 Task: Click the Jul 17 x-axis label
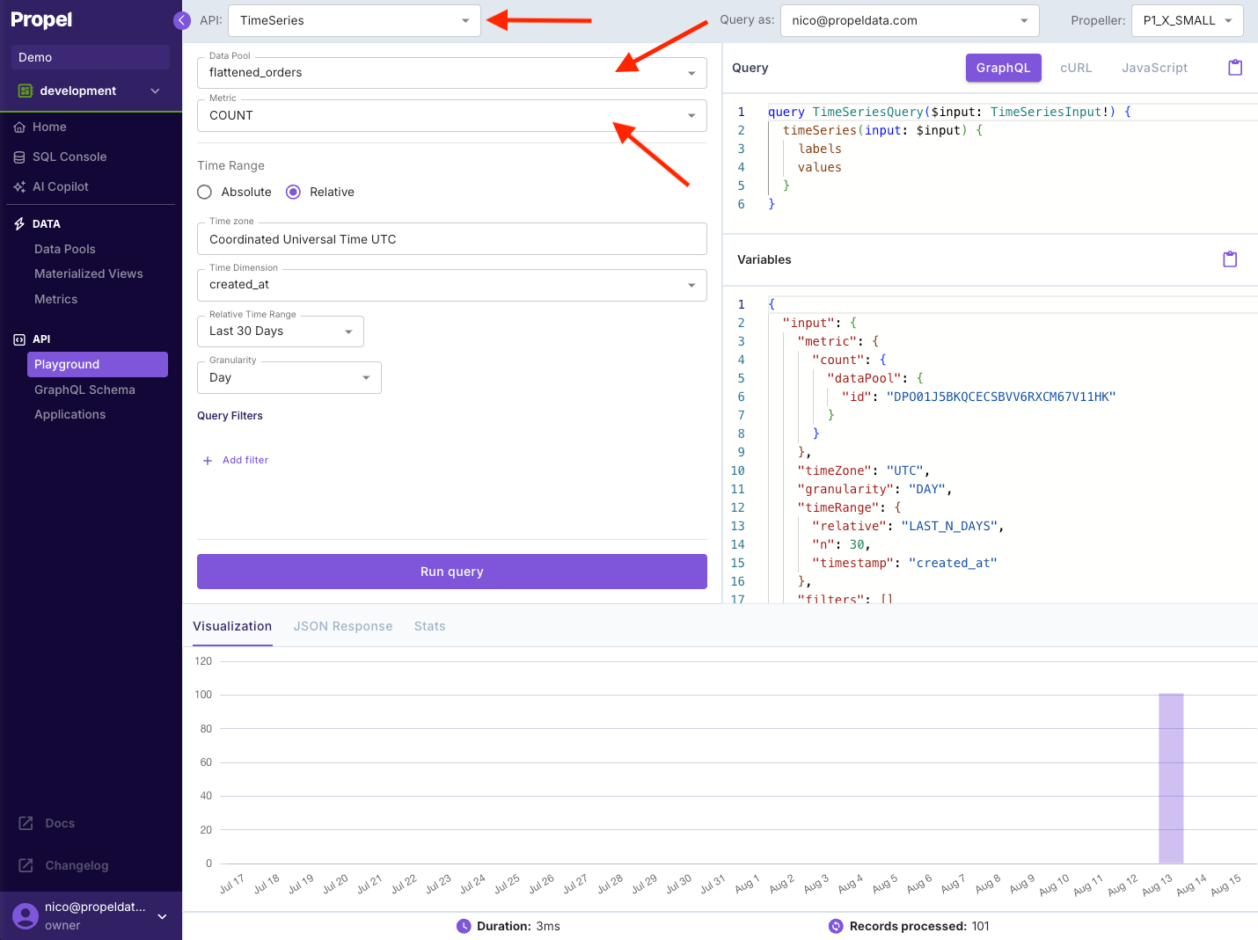click(x=231, y=885)
